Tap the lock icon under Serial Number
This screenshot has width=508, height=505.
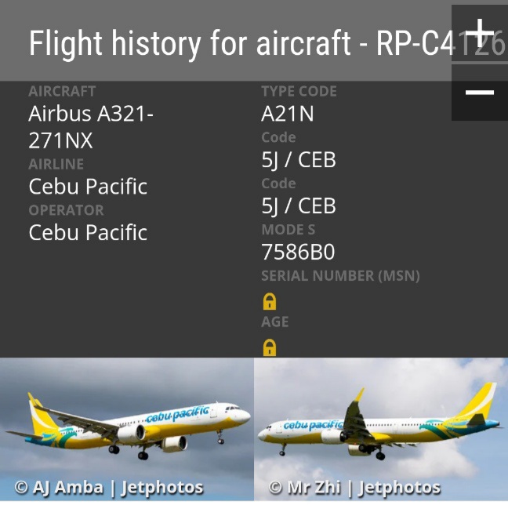tap(270, 301)
